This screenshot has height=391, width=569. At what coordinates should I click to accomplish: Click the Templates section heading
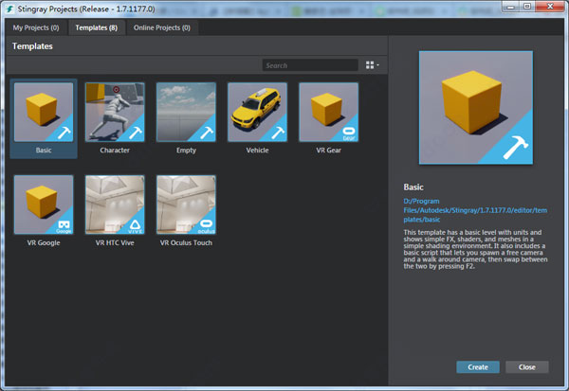32,46
